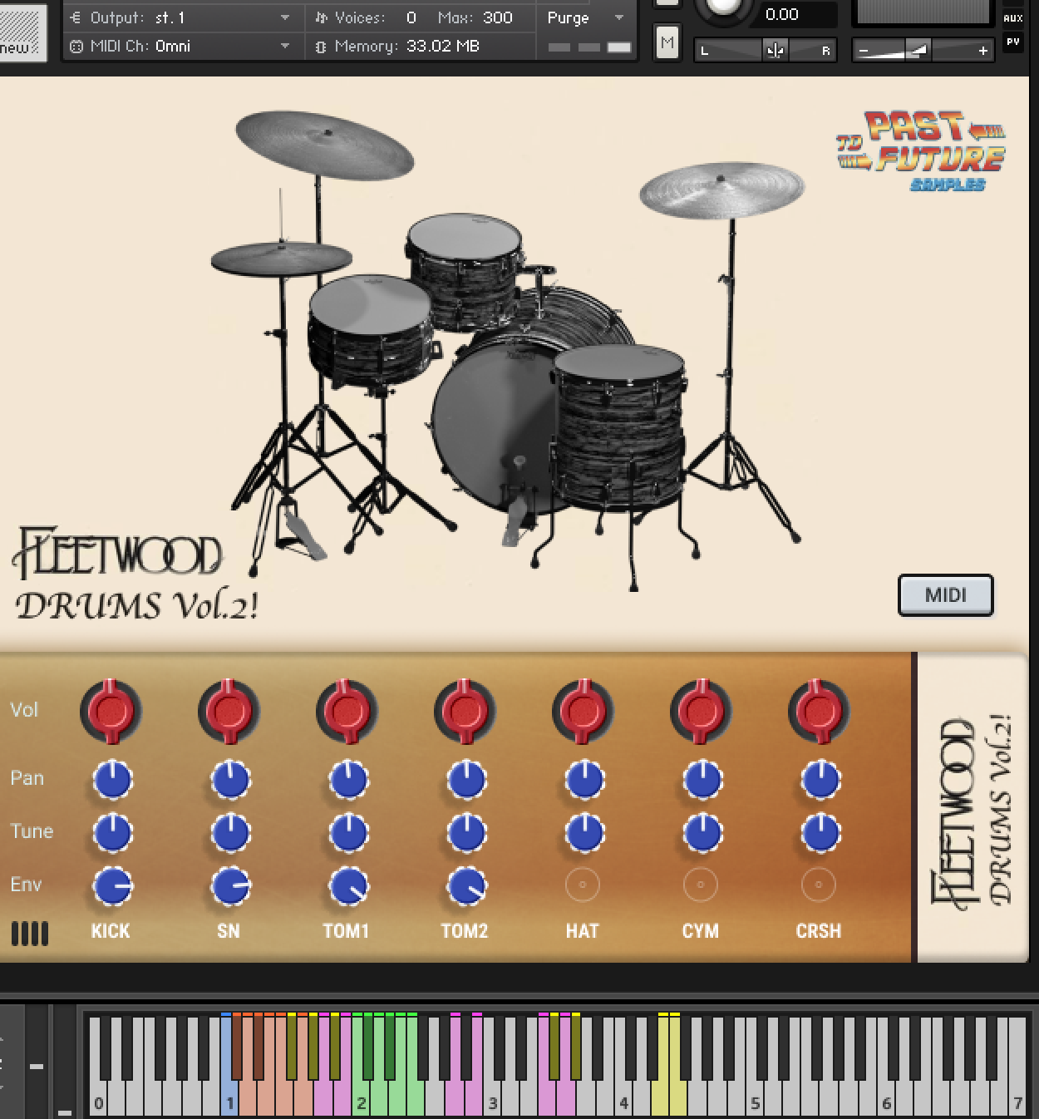Click the CRSH volume knob

819,712
